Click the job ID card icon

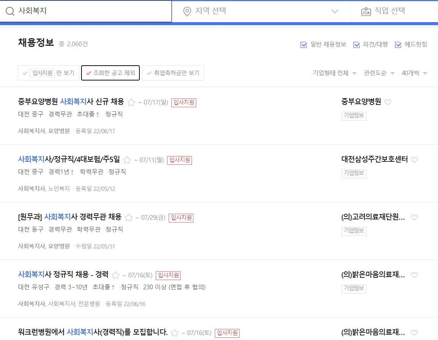click(366, 11)
